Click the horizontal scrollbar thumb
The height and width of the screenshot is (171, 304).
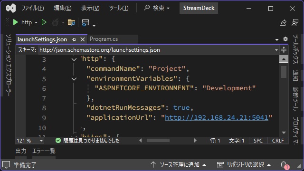click(x=158, y=141)
